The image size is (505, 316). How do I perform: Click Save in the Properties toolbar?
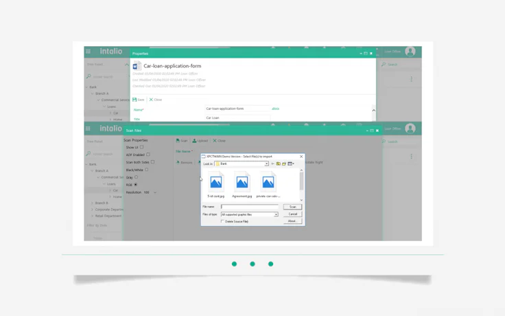tap(138, 100)
